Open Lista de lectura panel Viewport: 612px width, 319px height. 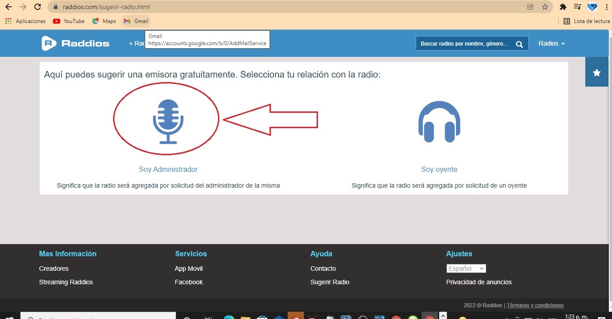(x=587, y=21)
